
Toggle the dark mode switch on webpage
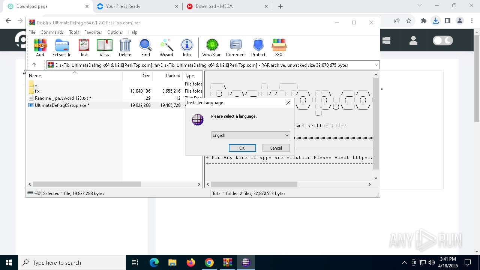tap(443, 40)
